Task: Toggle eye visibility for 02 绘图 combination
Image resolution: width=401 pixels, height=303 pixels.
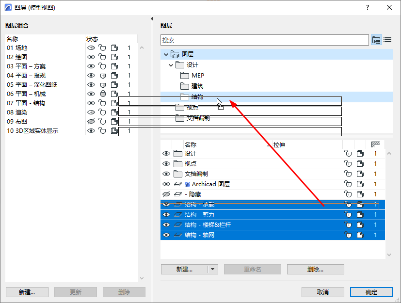Action: click(91, 57)
